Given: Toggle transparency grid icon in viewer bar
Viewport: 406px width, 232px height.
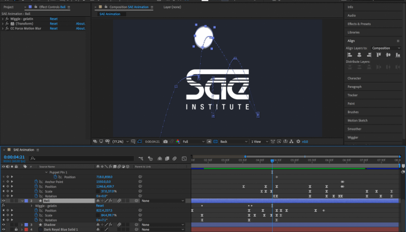Looking at the screenshot, I should pos(215,142).
